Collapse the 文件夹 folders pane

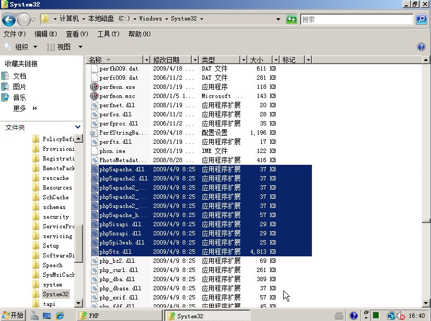click(78, 127)
